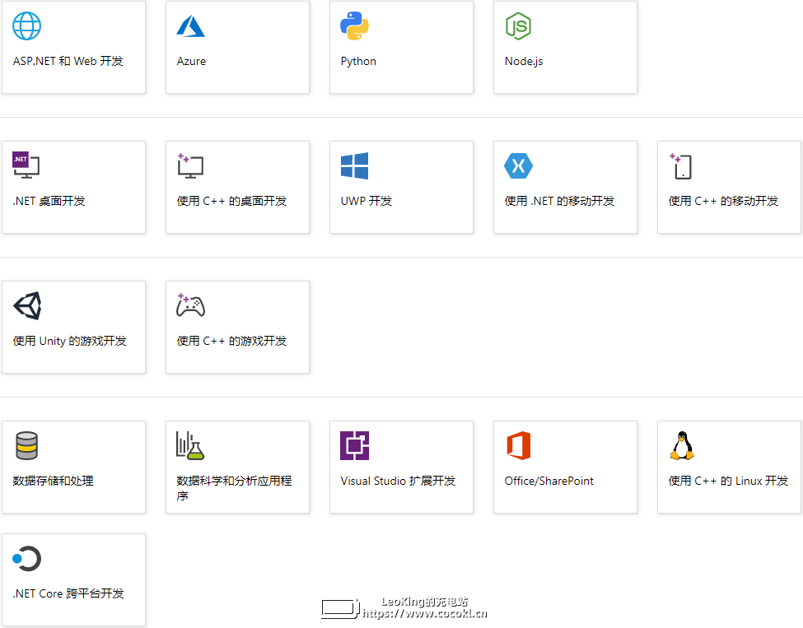803x628 pixels.
Task: Select the "使用 Unity 的游戏开发" label
Action: coord(70,341)
